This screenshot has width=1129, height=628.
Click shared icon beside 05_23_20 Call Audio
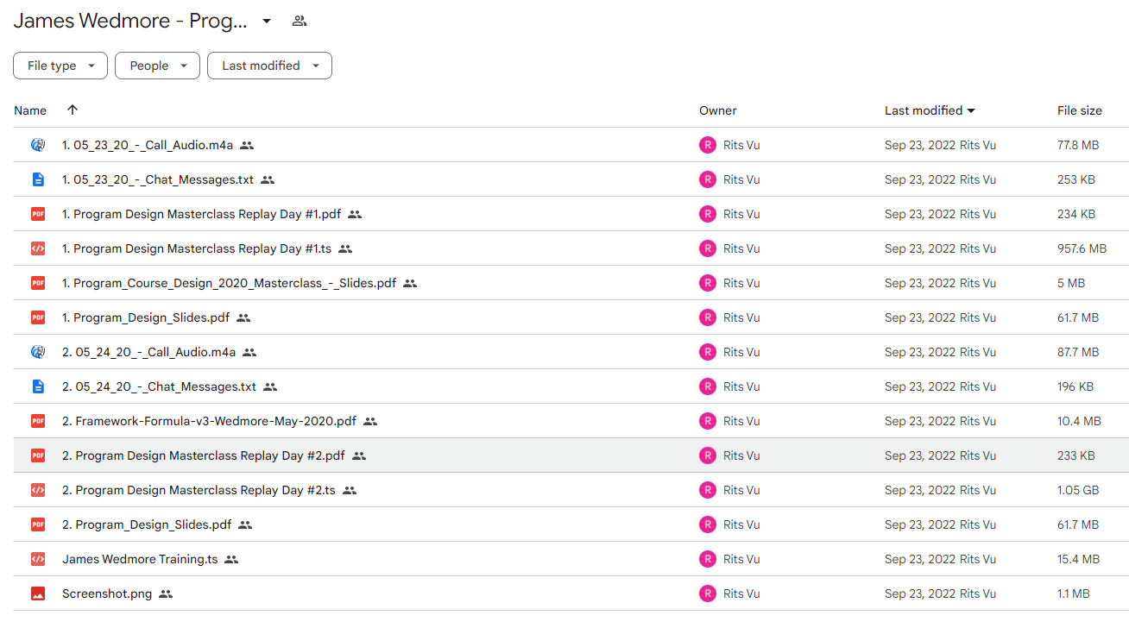pos(247,145)
